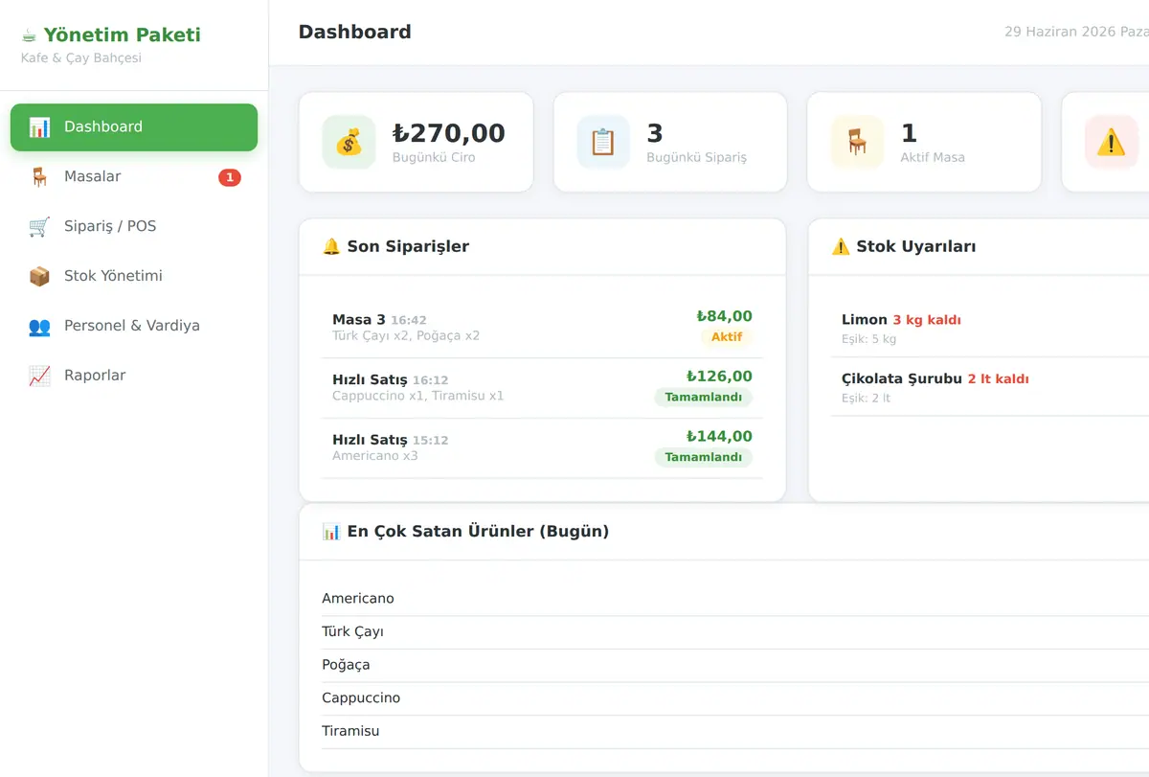
Task: Click the ₺270,00 daily revenue value
Action: [449, 133]
